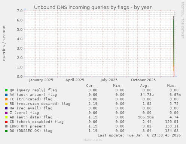The height and width of the screenshot is (144, 186).
Task: Click the 'Munin 2.0.76' version text
Action: point(93,140)
